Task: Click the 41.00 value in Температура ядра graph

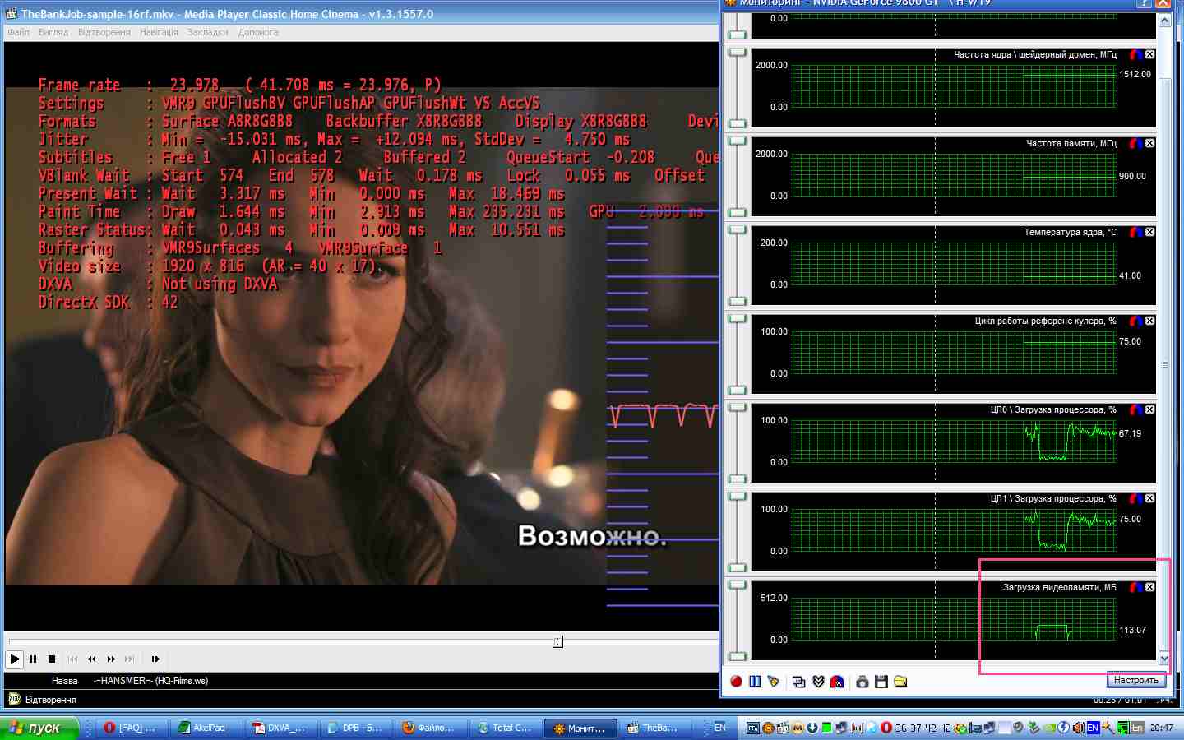Action: coord(1130,275)
